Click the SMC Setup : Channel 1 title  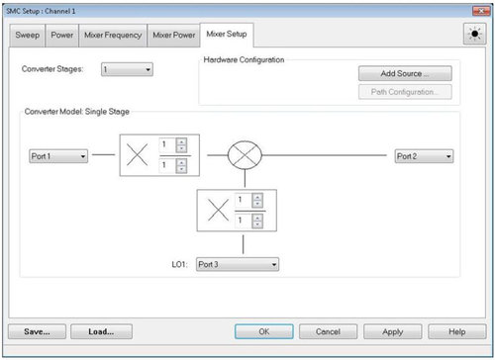[41, 11]
